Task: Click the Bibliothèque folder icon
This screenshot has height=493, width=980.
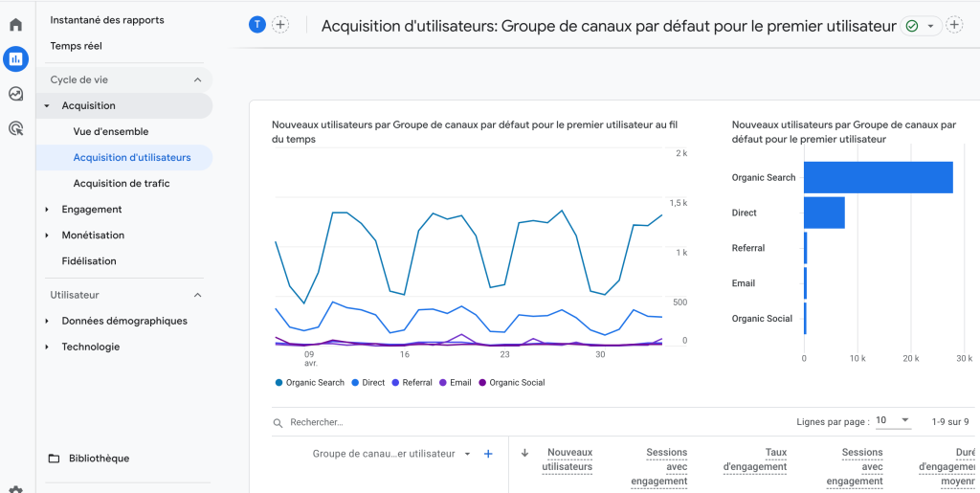Action: point(55,459)
